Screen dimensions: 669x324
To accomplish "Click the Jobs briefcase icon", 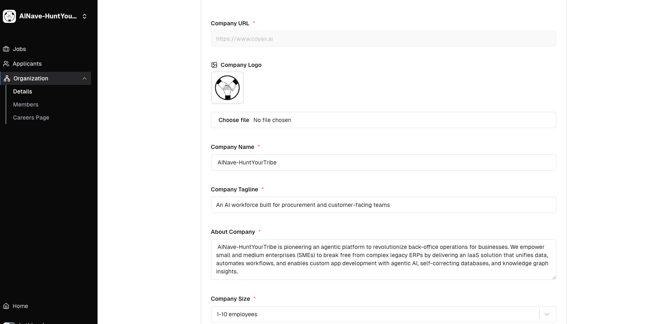I will pos(6,49).
